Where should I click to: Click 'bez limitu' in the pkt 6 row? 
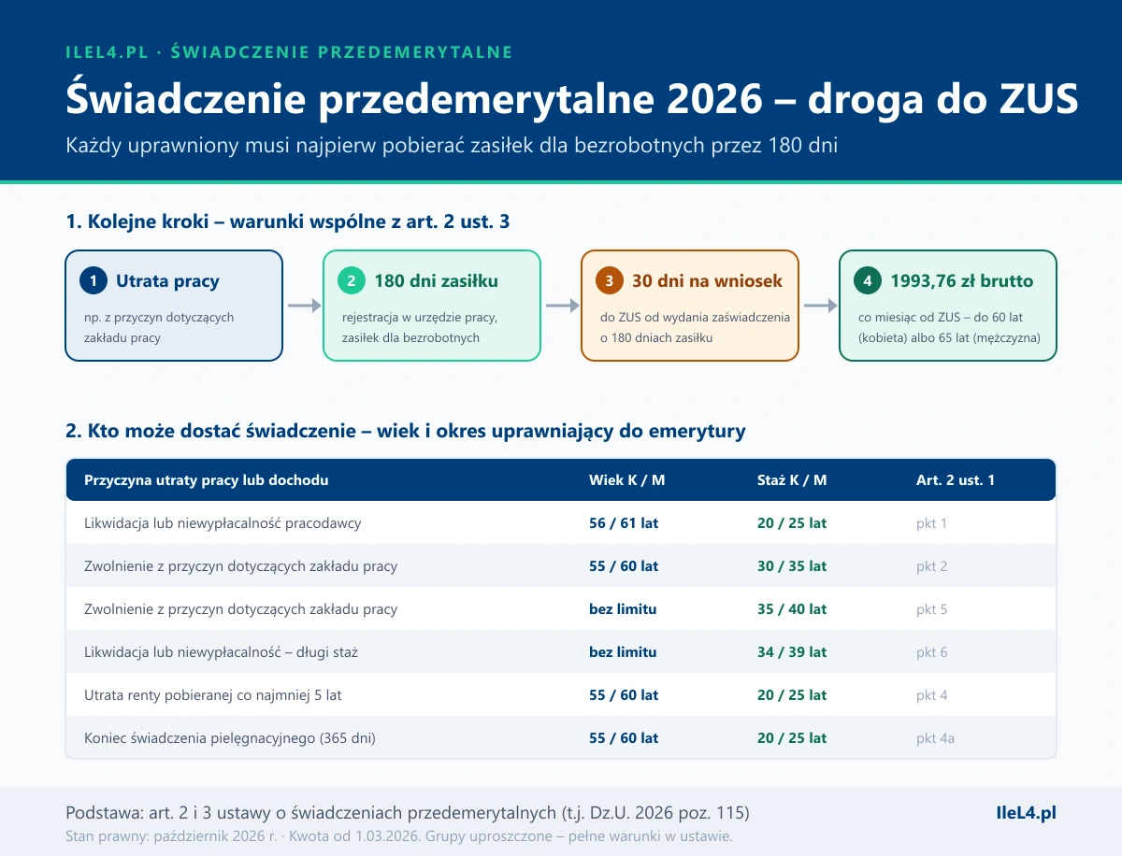coord(623,652)
